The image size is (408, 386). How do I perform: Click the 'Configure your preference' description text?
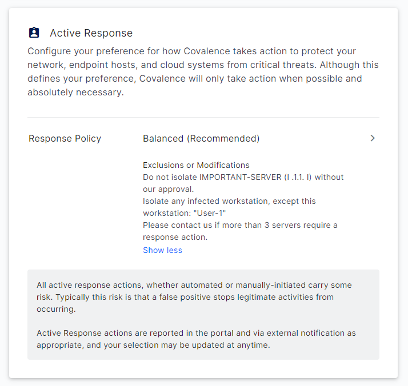click(203, 71)
